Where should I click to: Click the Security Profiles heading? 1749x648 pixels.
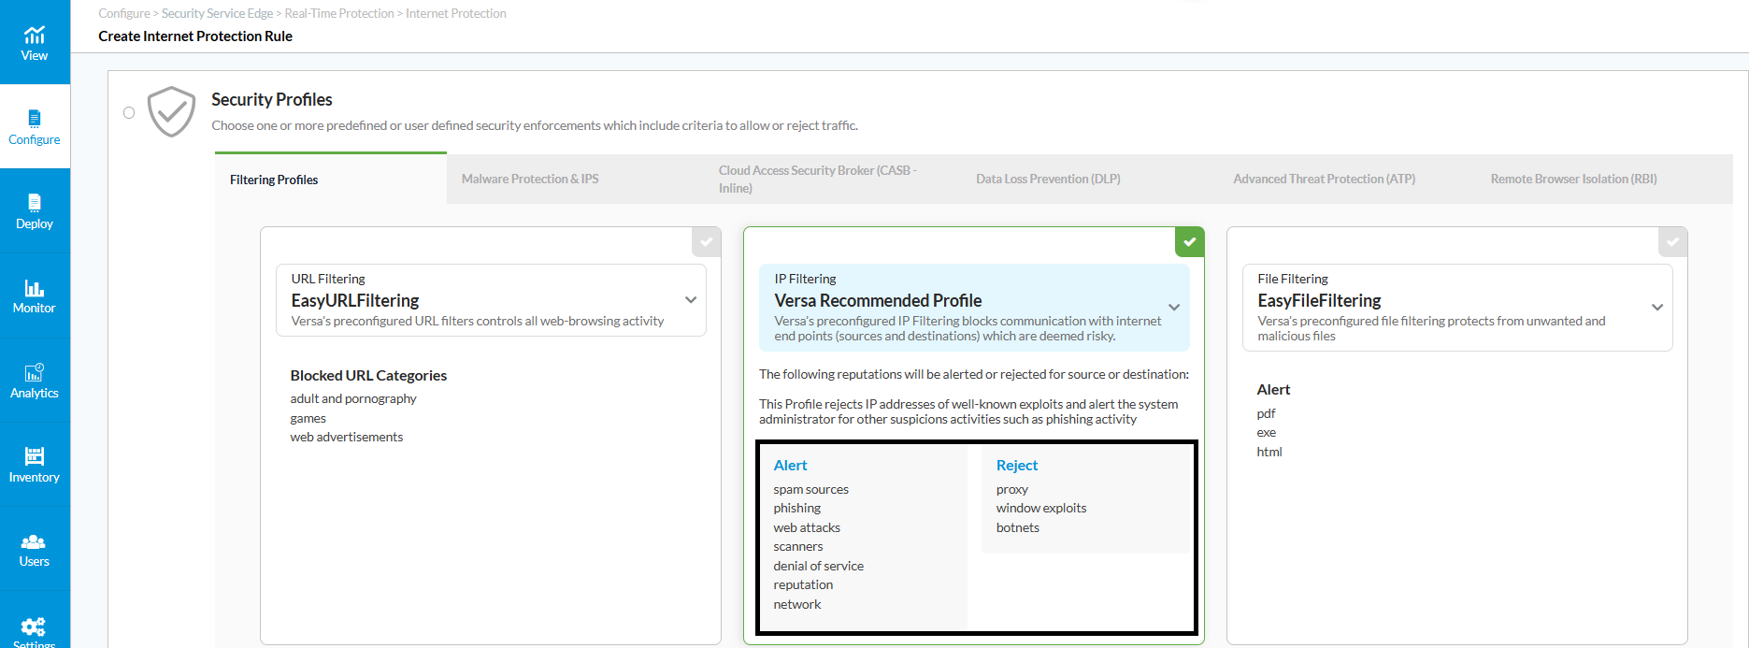coord(272,99)
